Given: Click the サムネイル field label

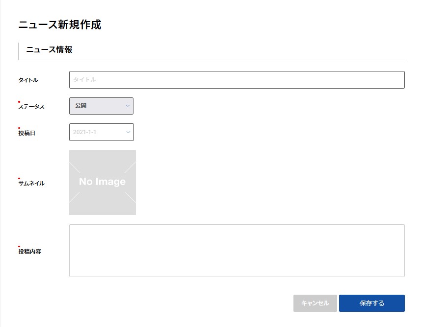Looking at the screenshot, I should click(31, 184).
